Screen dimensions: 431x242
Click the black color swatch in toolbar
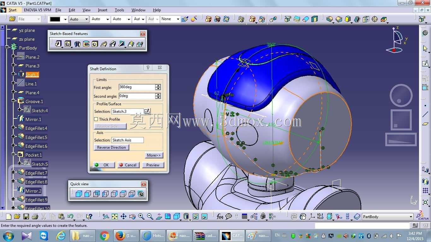click(55, 19)
